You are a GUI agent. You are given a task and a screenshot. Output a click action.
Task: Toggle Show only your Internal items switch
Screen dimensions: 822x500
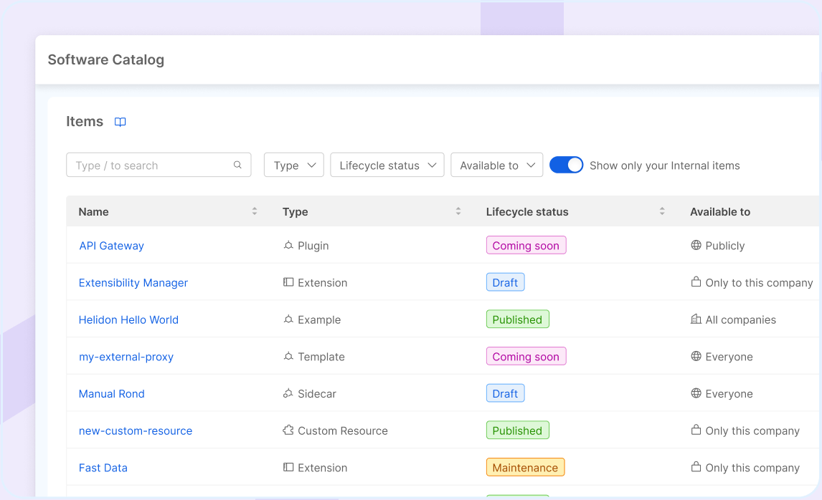click(x=566, y=165)
